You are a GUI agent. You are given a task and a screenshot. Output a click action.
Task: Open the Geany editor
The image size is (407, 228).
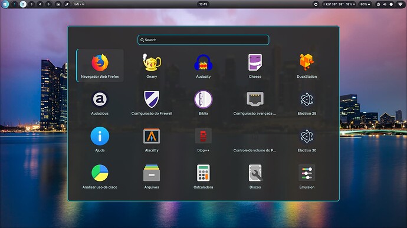pos(152,65)
